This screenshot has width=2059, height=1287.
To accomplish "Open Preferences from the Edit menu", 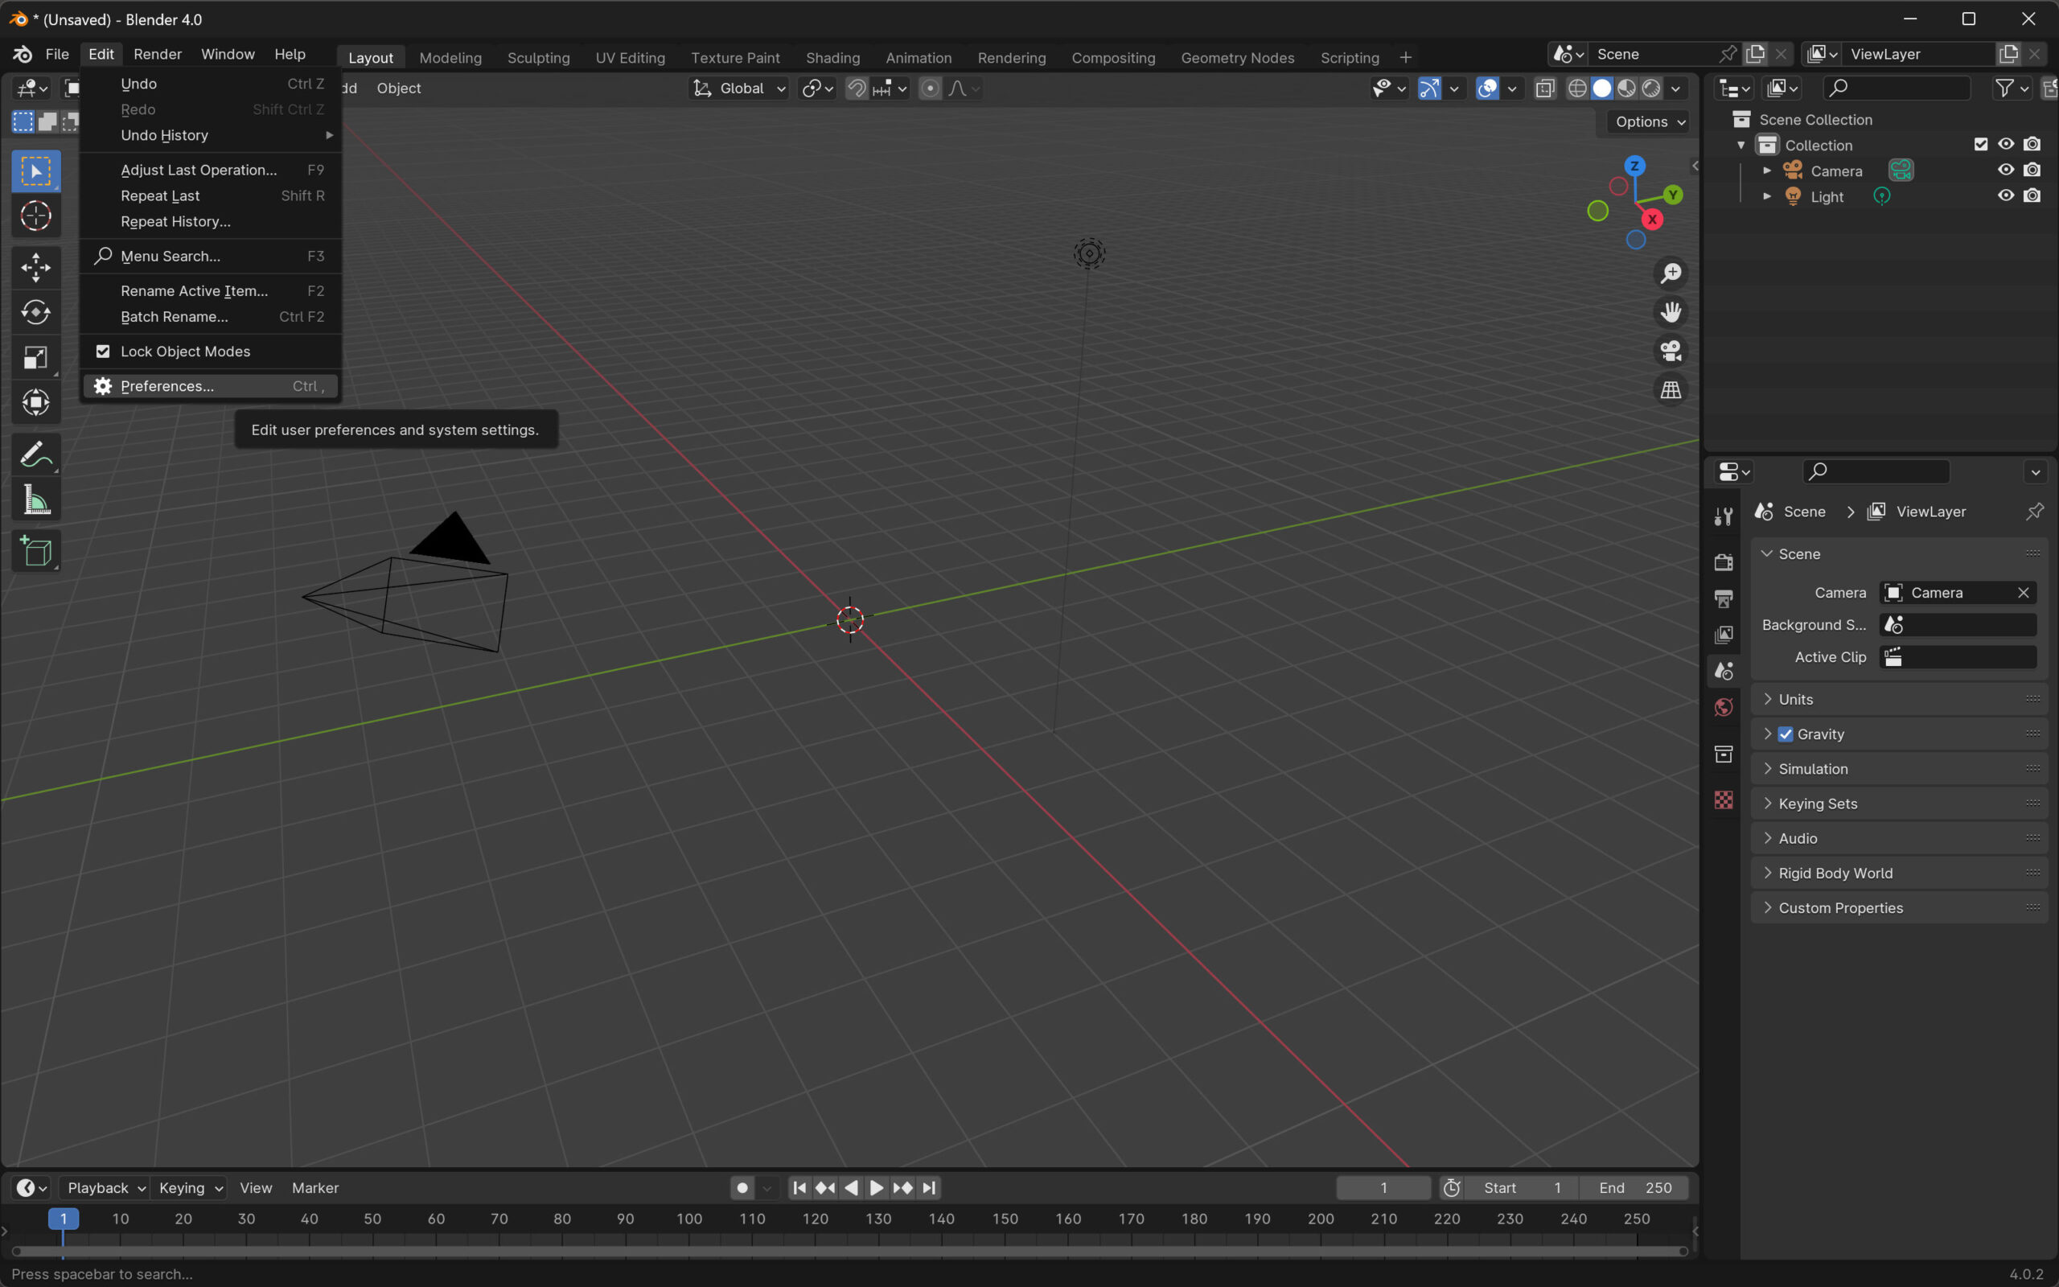I will click(167, 386).
